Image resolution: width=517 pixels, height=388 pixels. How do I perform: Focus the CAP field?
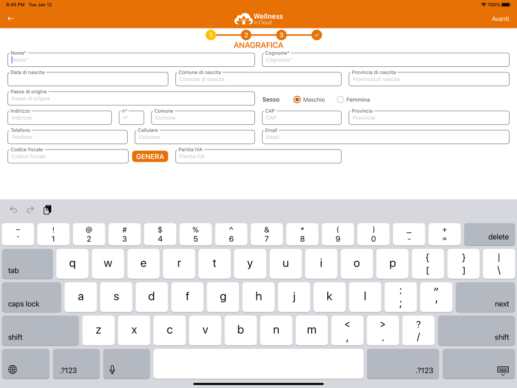(302, 118)
